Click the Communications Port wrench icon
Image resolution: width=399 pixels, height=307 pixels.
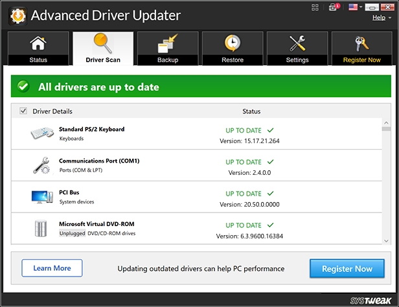click(x=41, y=165)
